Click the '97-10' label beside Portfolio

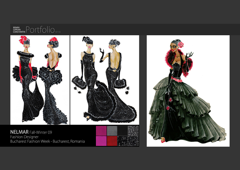coord(58,32)
